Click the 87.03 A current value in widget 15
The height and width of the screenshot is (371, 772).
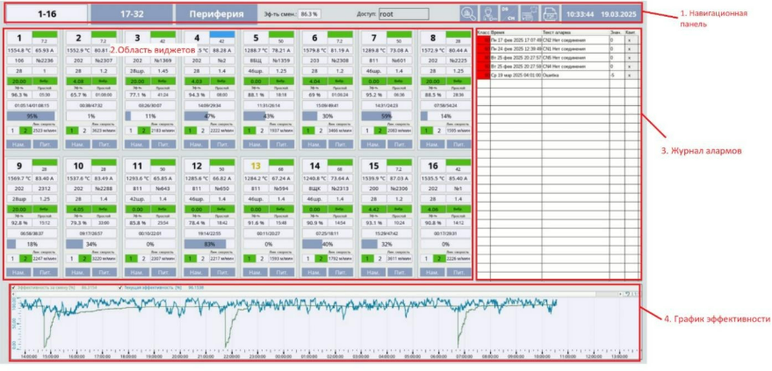click(400, 178)
